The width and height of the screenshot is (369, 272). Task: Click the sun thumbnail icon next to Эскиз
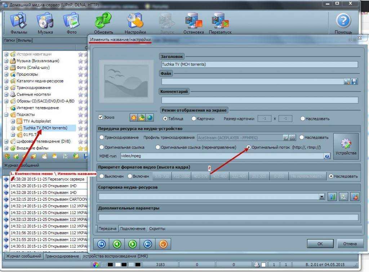click(134, 118)
